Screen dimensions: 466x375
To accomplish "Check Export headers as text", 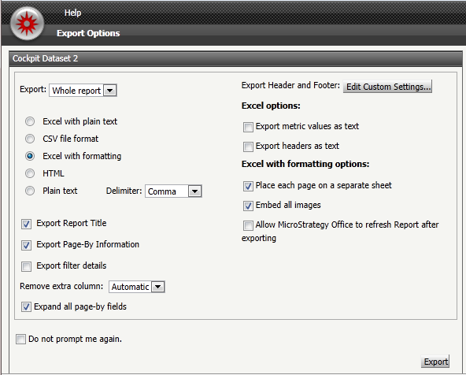I will click(248, 147).
